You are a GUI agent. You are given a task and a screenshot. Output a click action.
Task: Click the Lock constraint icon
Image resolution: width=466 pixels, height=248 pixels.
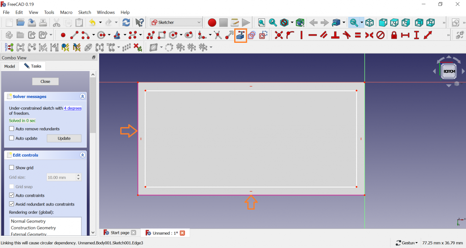click(394, 35)
